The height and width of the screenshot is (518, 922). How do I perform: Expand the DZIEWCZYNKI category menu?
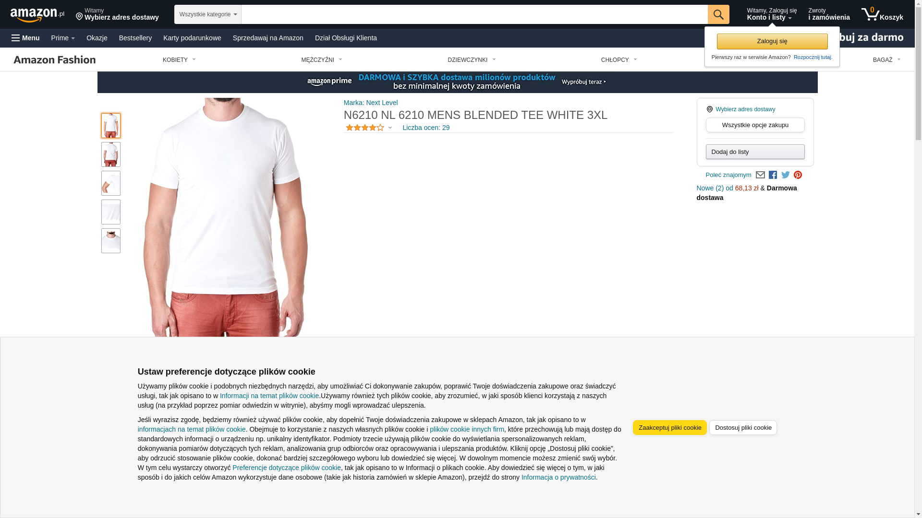click(472, 60)
